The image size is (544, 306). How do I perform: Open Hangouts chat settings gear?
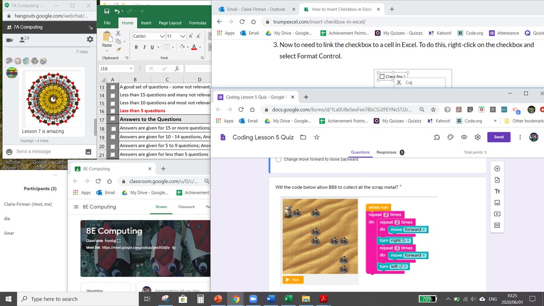(90, 39)
